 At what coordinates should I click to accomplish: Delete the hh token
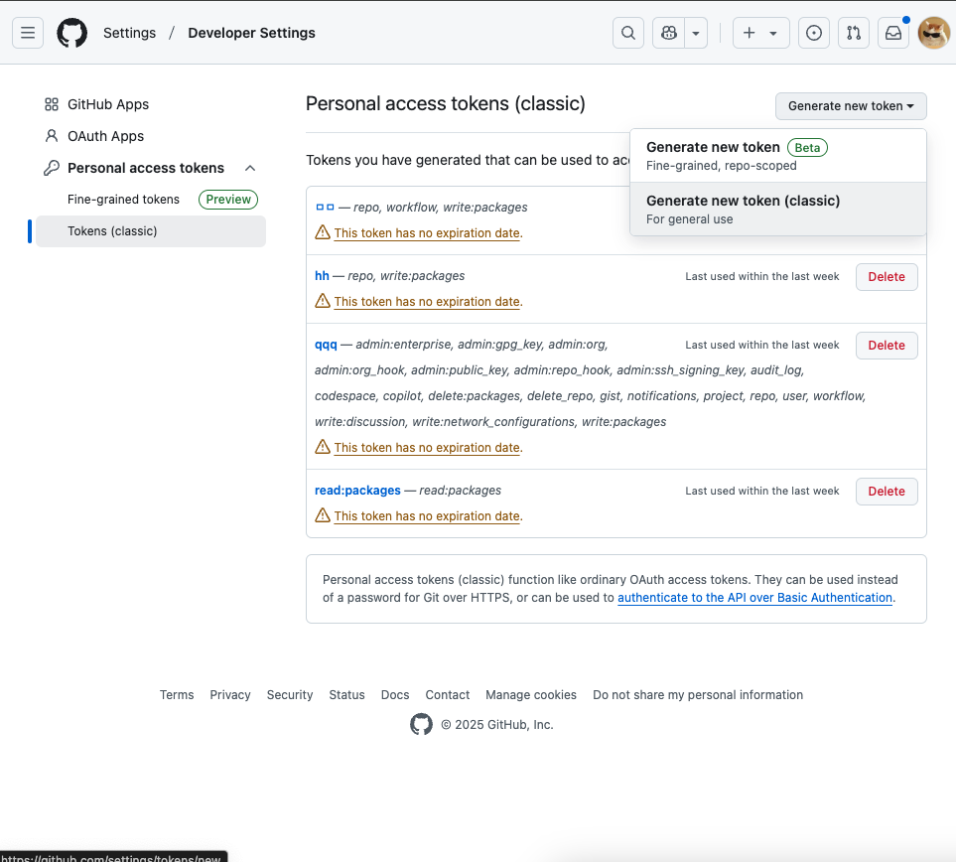887,277
